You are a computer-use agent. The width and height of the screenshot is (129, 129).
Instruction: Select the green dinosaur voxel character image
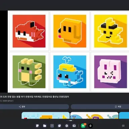(x=29, y=72)
